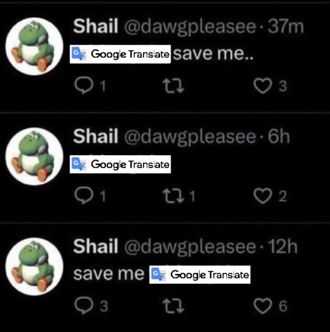Like the 6h tweet with 2 likes
The width and height of the screenshot is (330, 332).
pyautogui.click(x=263, y=196)
